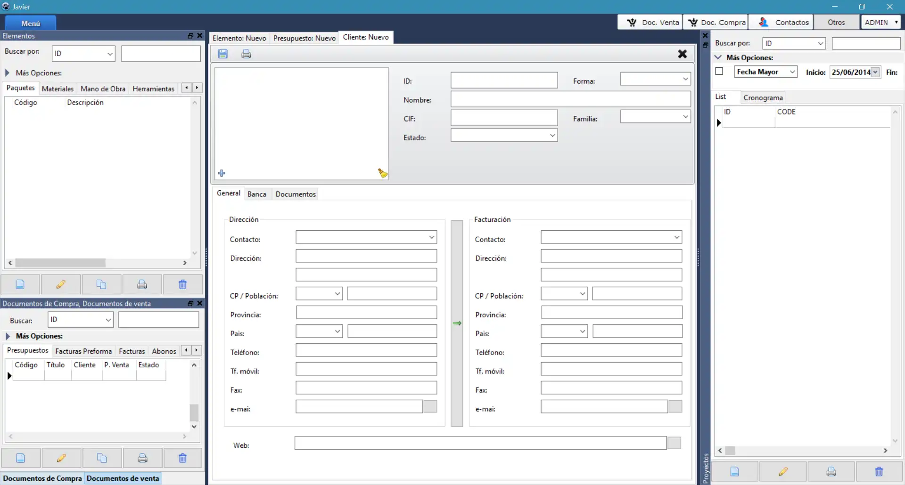This screenshot has width=905, height=485.
Task: Print from the Elementos panel toolbar
Action: pyautogui.click(x=142, y=284)
